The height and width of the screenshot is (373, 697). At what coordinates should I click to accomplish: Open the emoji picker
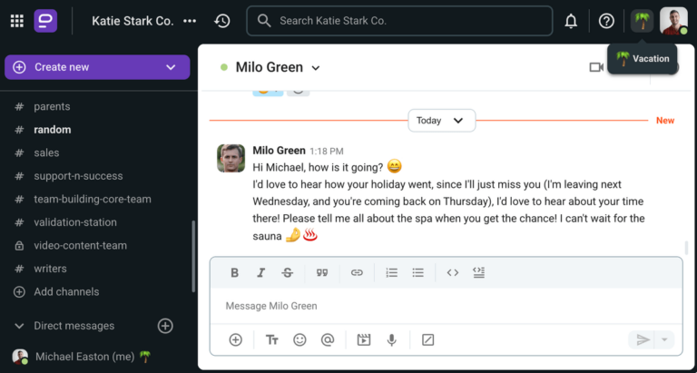pos(299,340)
